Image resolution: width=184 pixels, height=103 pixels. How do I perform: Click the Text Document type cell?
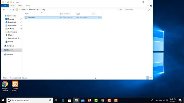pyautogui.click(x=82, y=18)
